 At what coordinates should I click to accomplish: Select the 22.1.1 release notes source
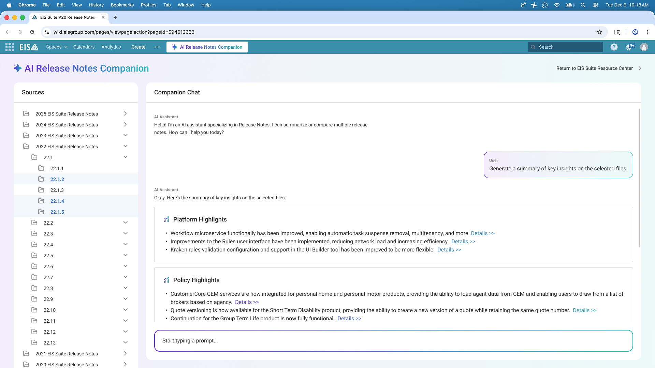pyautogui.click(x=57, y=168)
